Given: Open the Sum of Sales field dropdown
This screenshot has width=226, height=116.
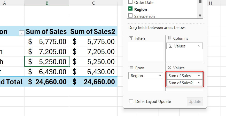Looking at the screenshot, I should [199, 76].
